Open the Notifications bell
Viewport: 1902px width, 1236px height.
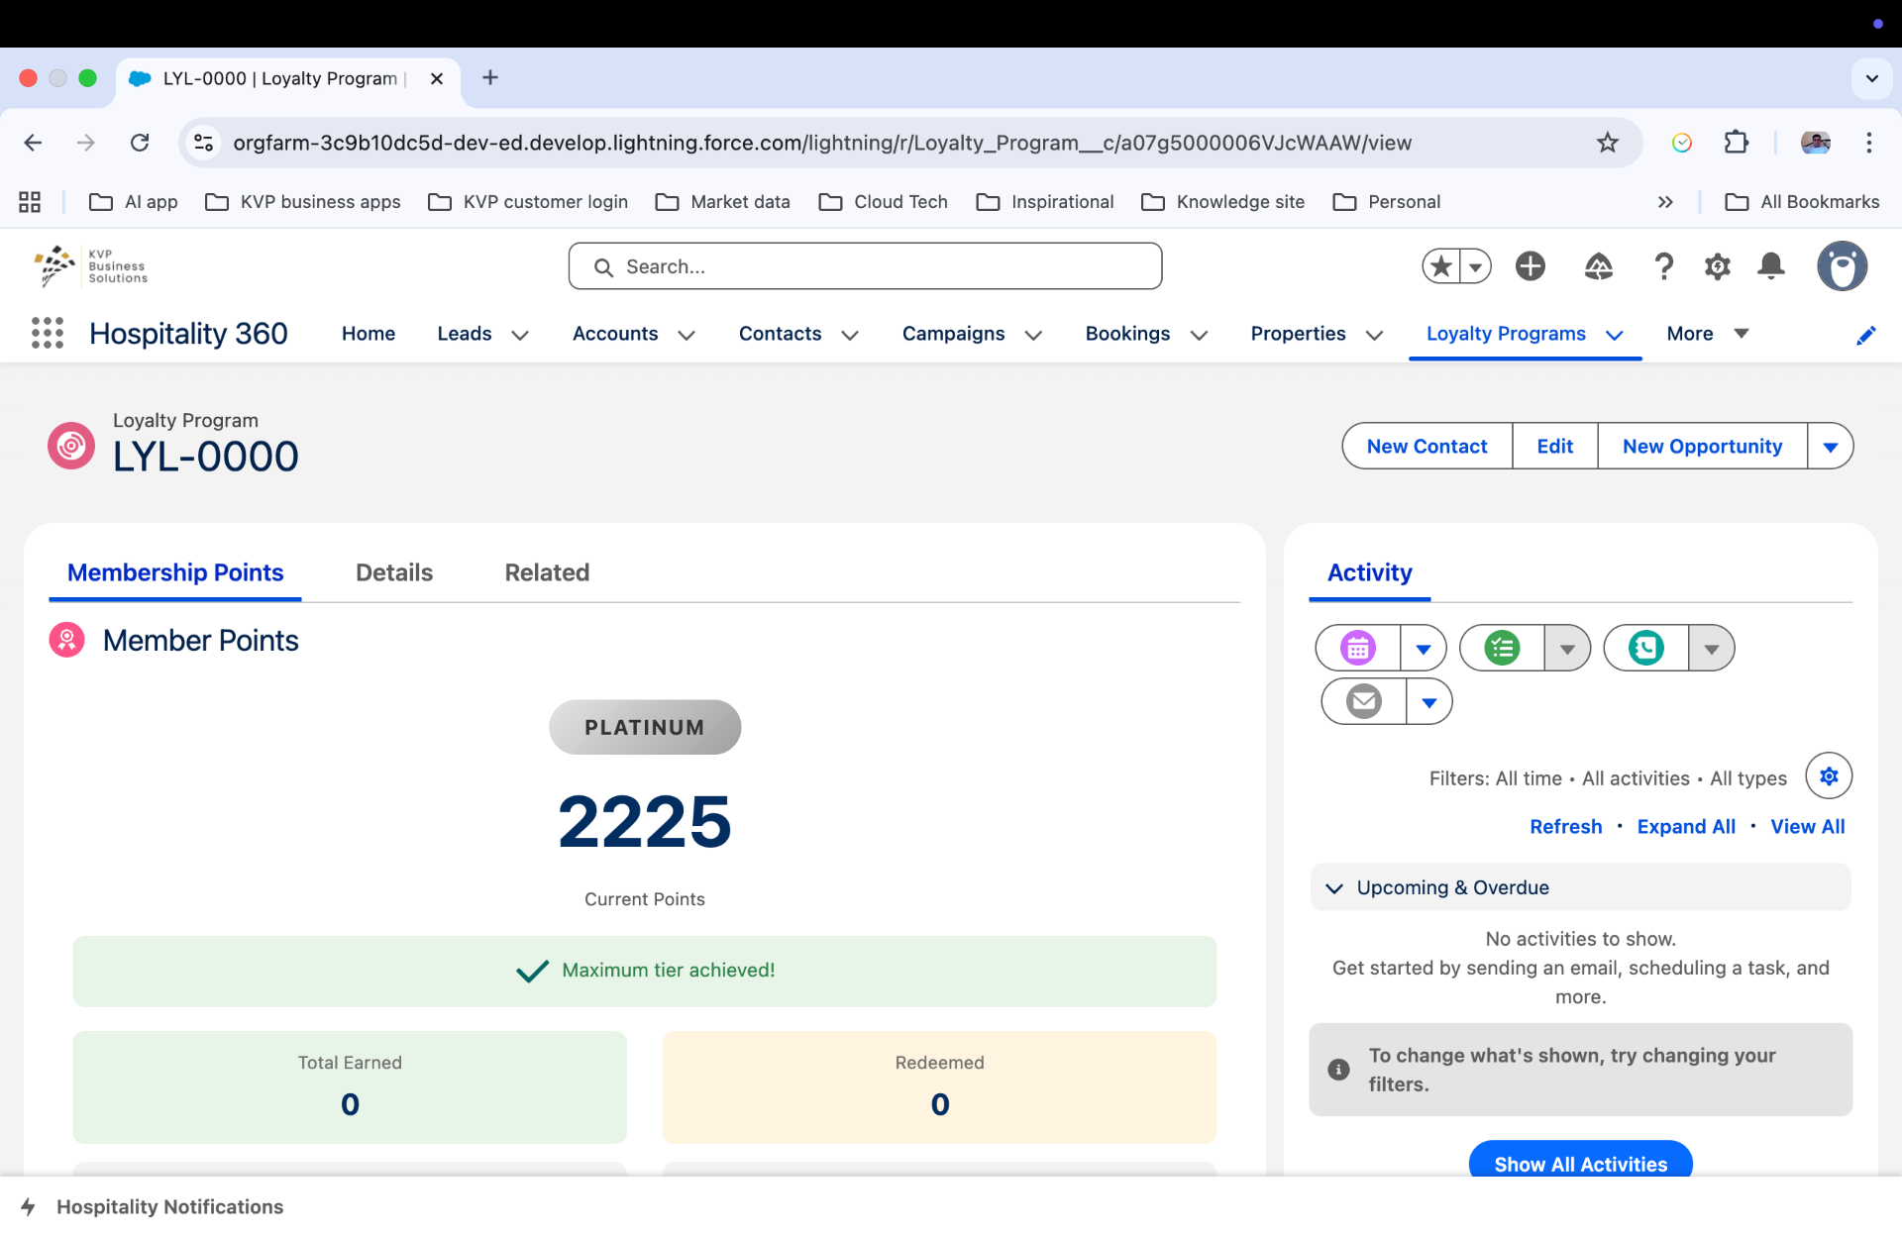[1771, 266]
